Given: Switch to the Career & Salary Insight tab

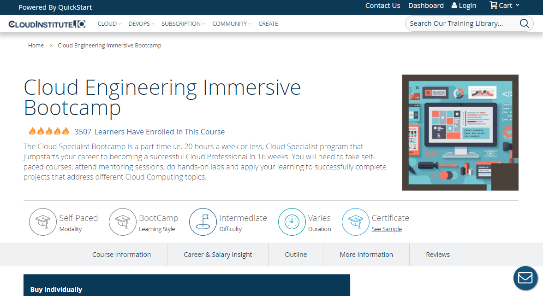Looking at the screenshot, I should (x=218, y=255).
